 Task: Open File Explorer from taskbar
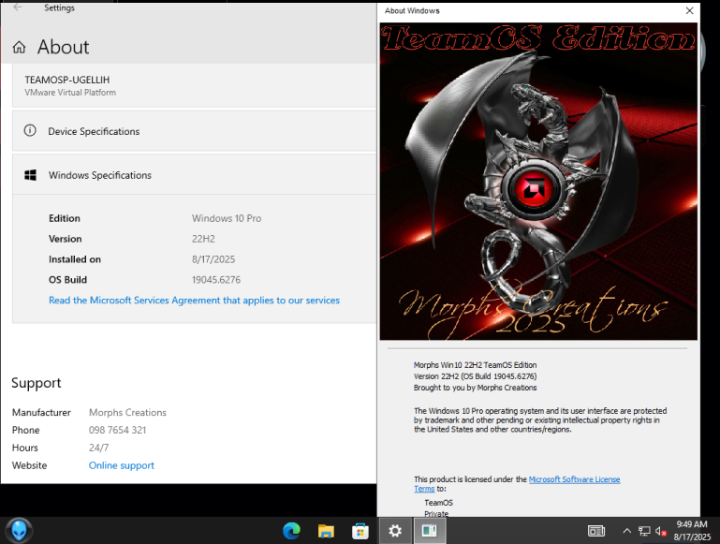326,531
